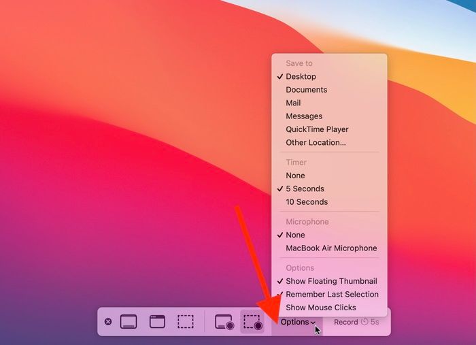Viewport: 476px width, 345px height.
Task: Enable Show Mouse Clicks
Action: click(x=320, y=308)
